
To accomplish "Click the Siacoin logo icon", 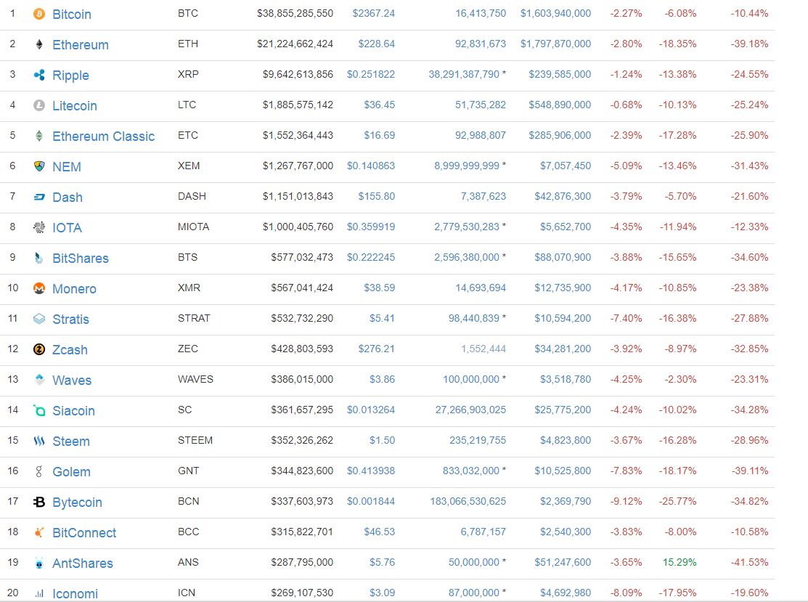I will tap(39, 410).
